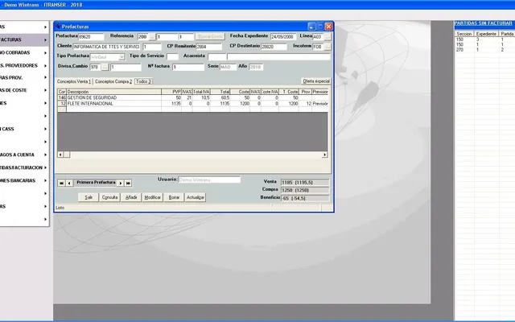Click the Tipo de Servicio field
This screenshot has width=515, height=322.
pyautogui.click(x=172, y=57)
